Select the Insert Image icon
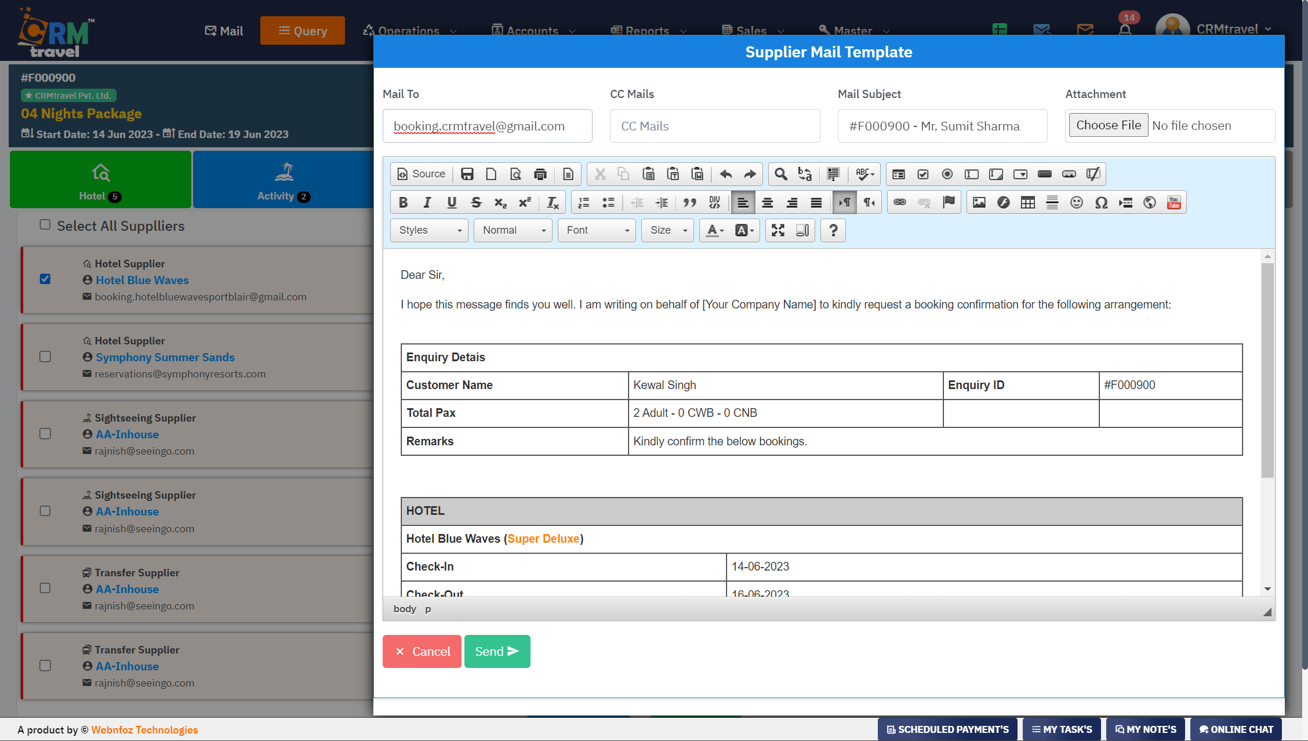The height and width of the screenshot is (741, 1308). coord(979,202)
